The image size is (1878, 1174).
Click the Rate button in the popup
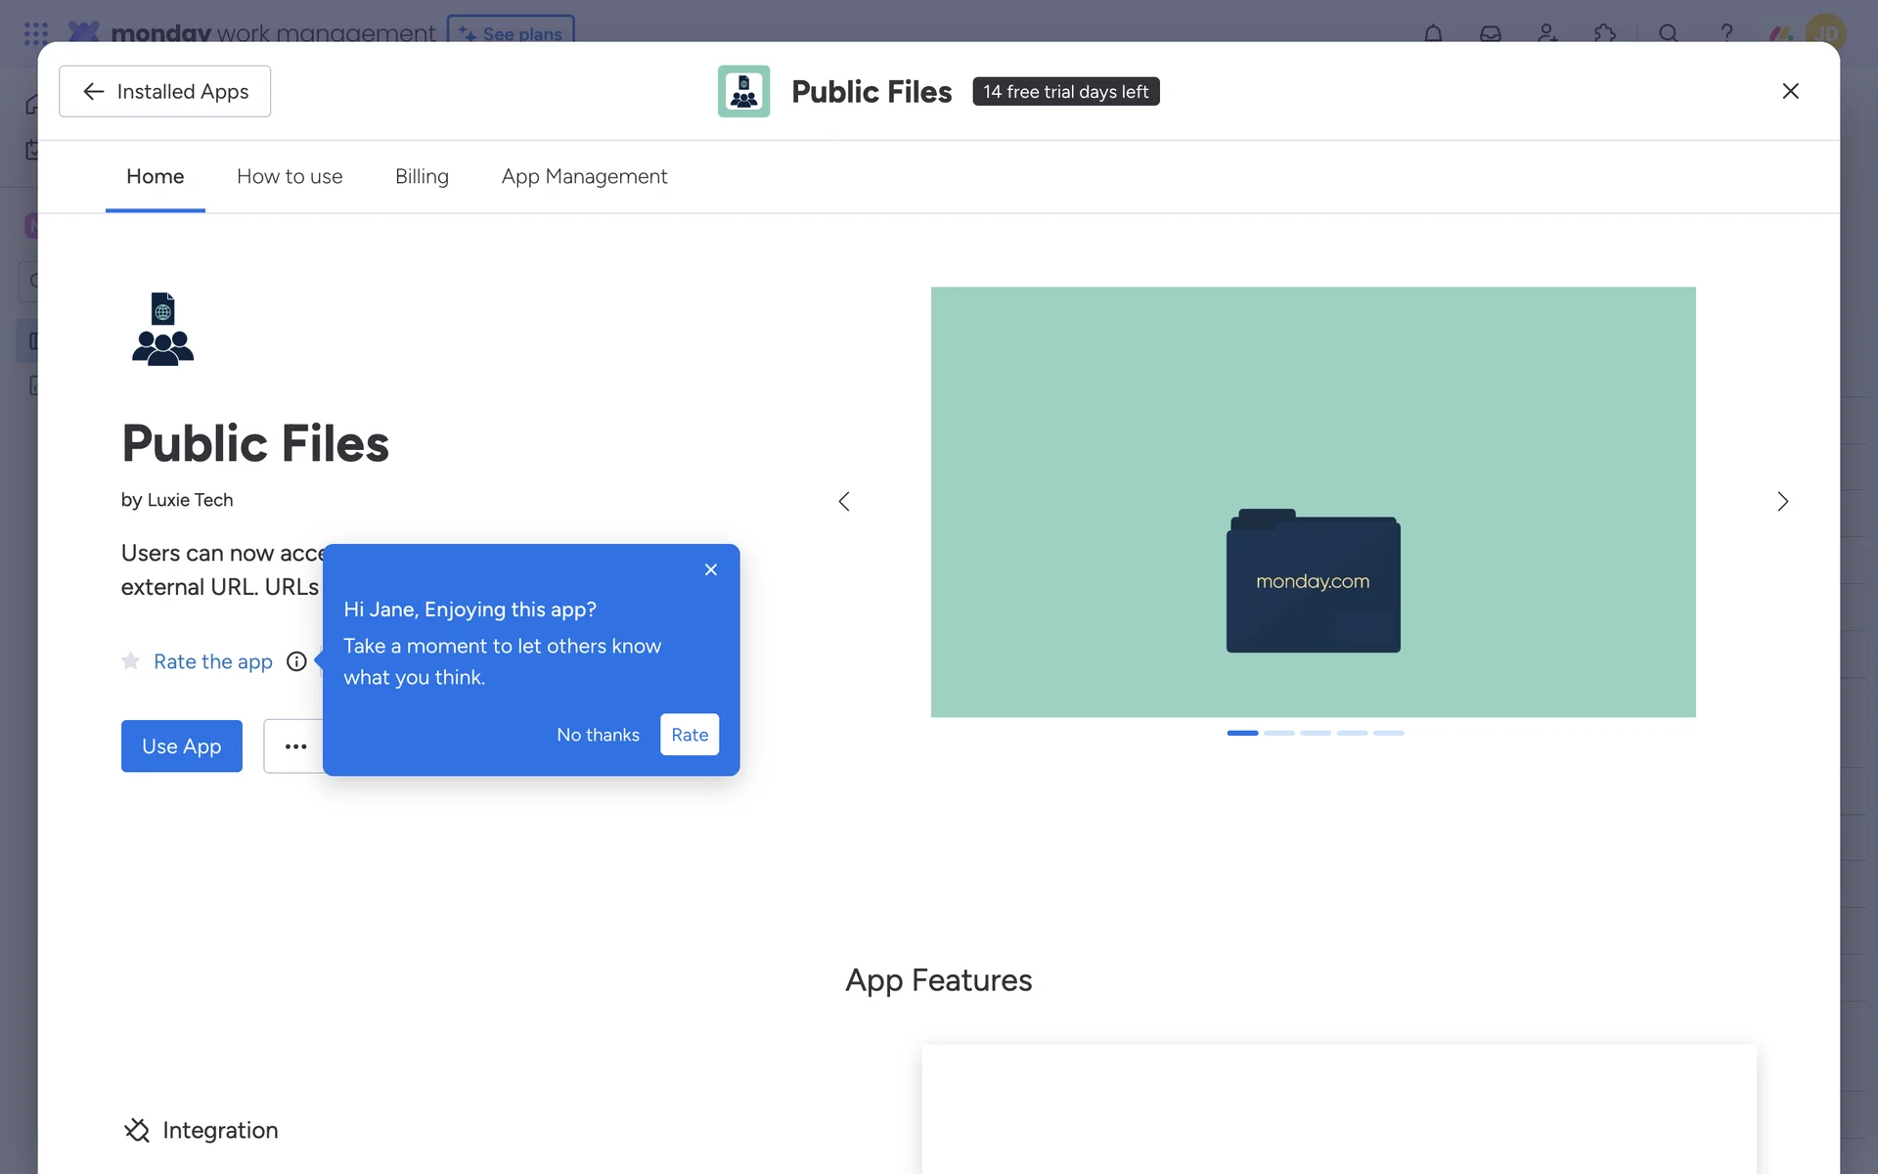690,735
